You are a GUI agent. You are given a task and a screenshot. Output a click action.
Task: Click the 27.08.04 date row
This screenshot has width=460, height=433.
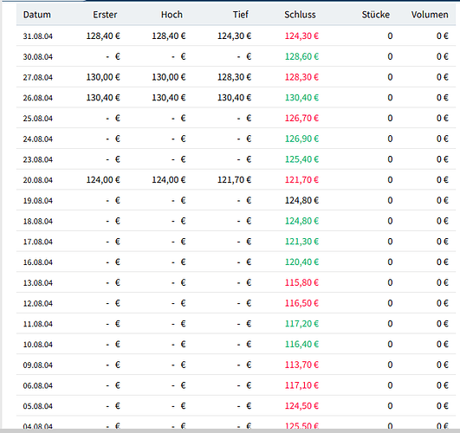point(236,77)
